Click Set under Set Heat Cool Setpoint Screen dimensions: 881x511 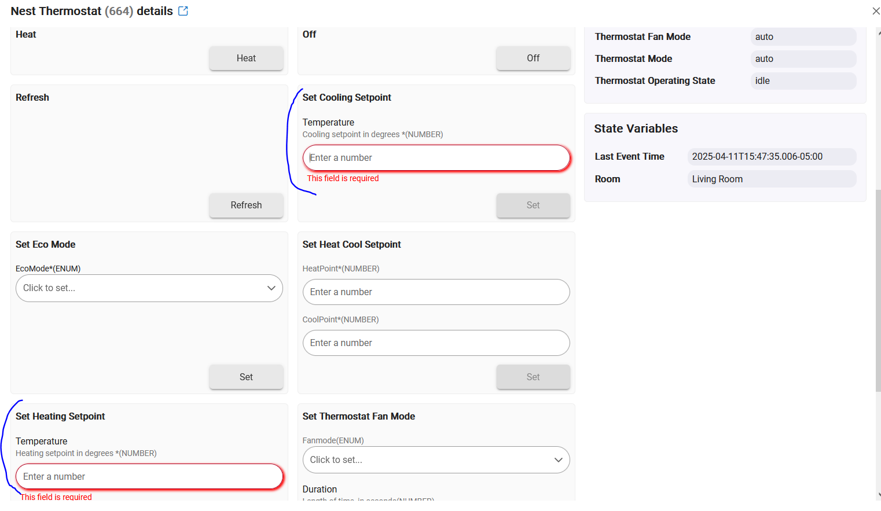click(533, 377)
